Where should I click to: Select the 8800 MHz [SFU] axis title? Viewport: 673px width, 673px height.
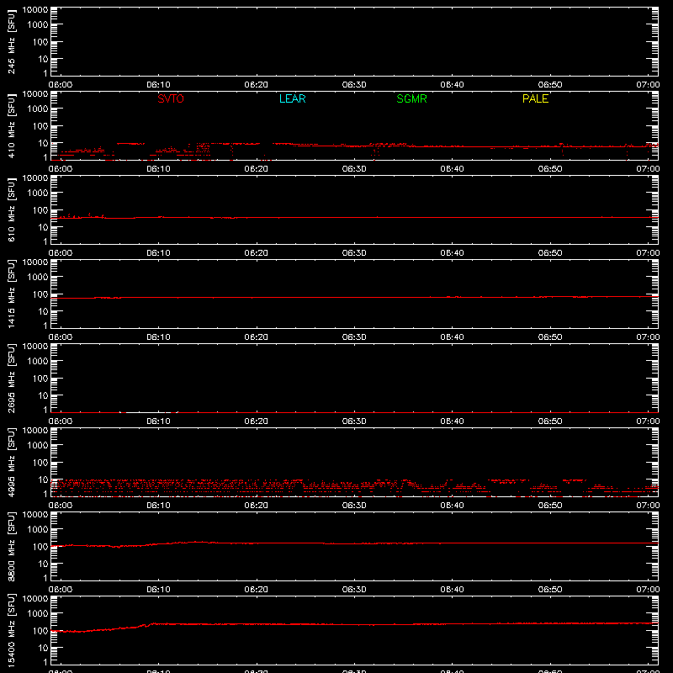pyautogui.click(x=11, y=546)
